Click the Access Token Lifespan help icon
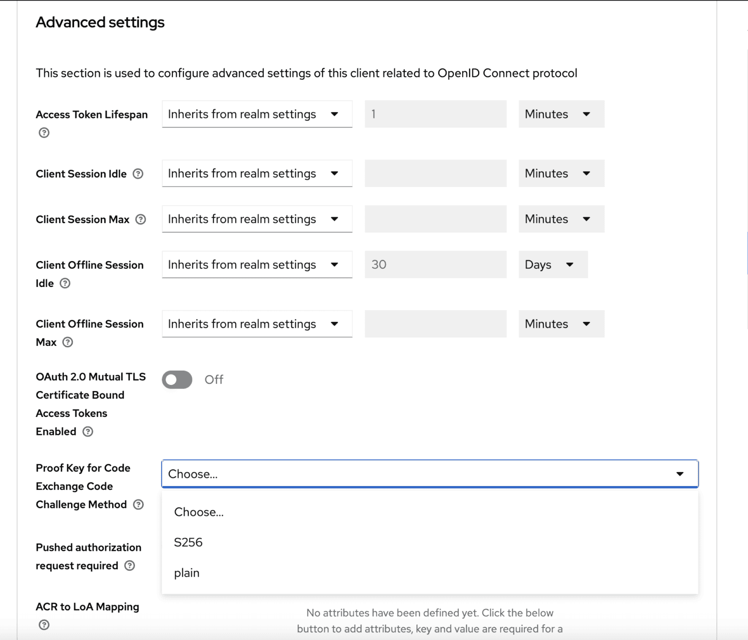 (44, 132)
